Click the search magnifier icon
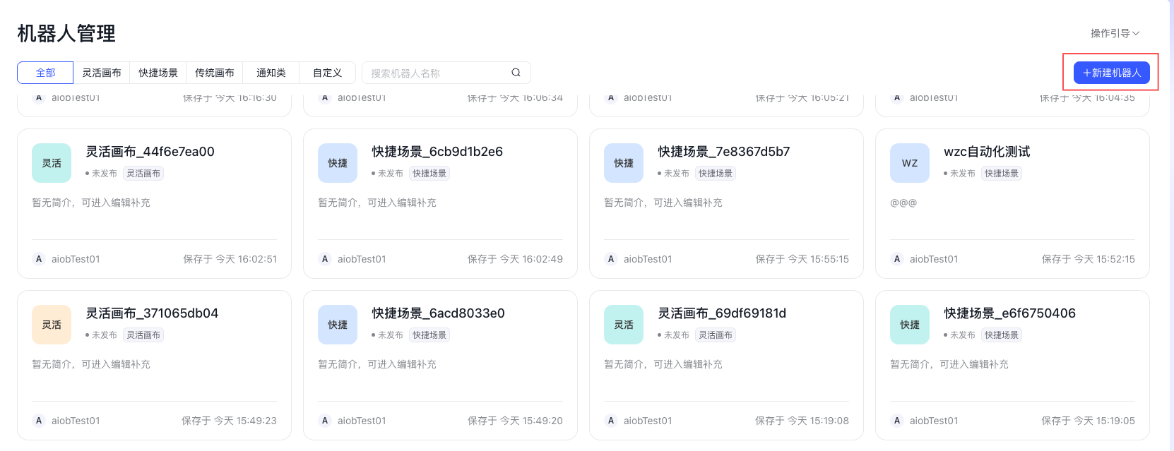This screenshot has width=1174, height=451. (516, 73)
